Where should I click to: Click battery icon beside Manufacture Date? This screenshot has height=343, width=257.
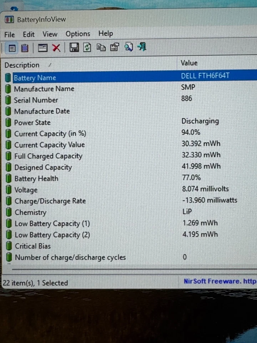pyautogui.click(x=8, y=111)
